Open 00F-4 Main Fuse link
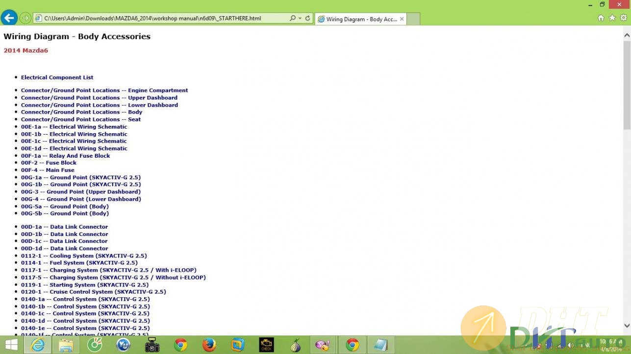 coord(48,170)
